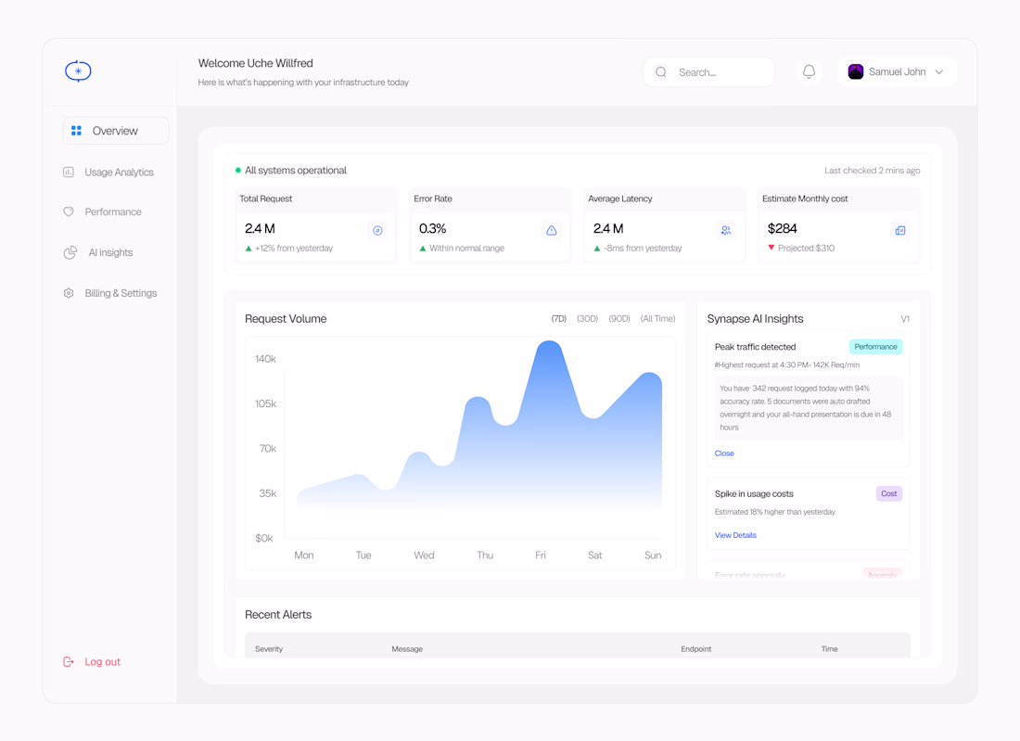Click the $284 monthly cost value
The image size is (1020, 741).
782,228
